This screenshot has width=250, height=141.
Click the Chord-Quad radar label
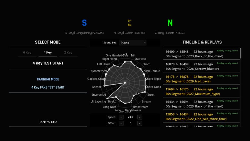click(x=153, y=87)
